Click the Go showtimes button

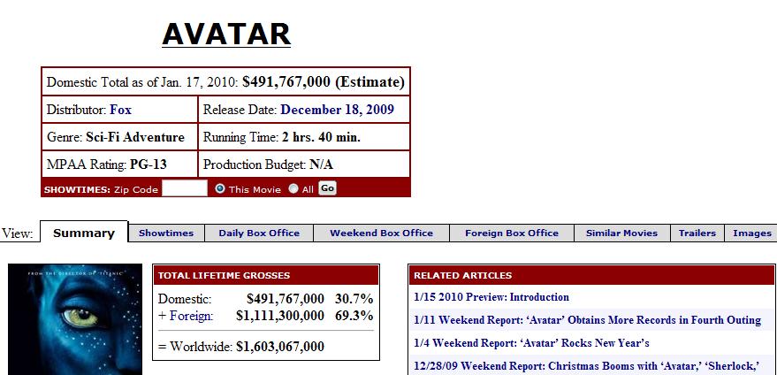coord(327,188)
